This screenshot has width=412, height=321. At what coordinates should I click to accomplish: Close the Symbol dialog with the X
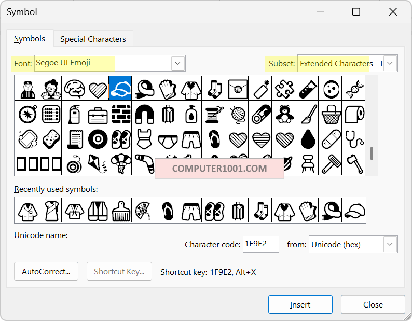click(x=393, y=11)
